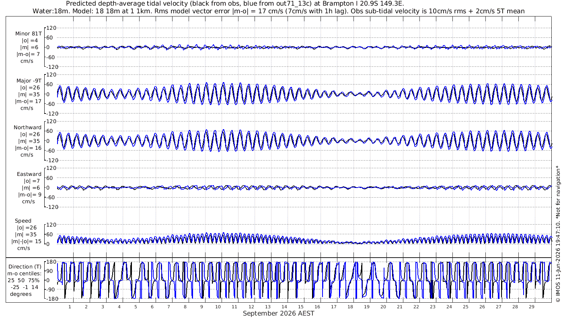Viewport: 563px width, 322px height.
Task: Click day 1 on the date axis
Action: (x=70, y=306)
